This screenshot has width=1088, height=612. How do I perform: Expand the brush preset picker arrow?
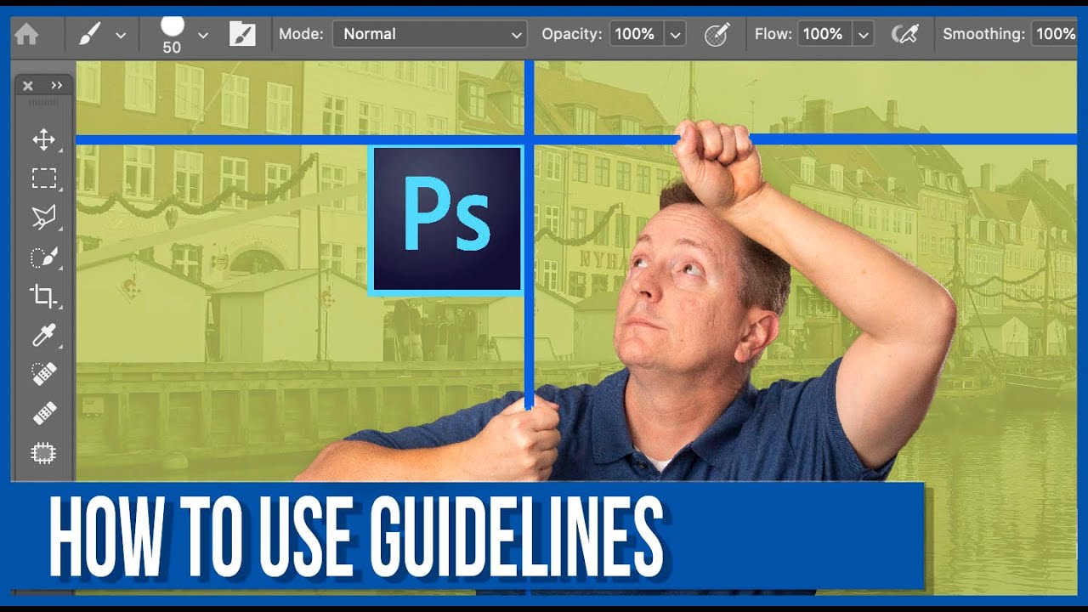[x=203, y=36]
